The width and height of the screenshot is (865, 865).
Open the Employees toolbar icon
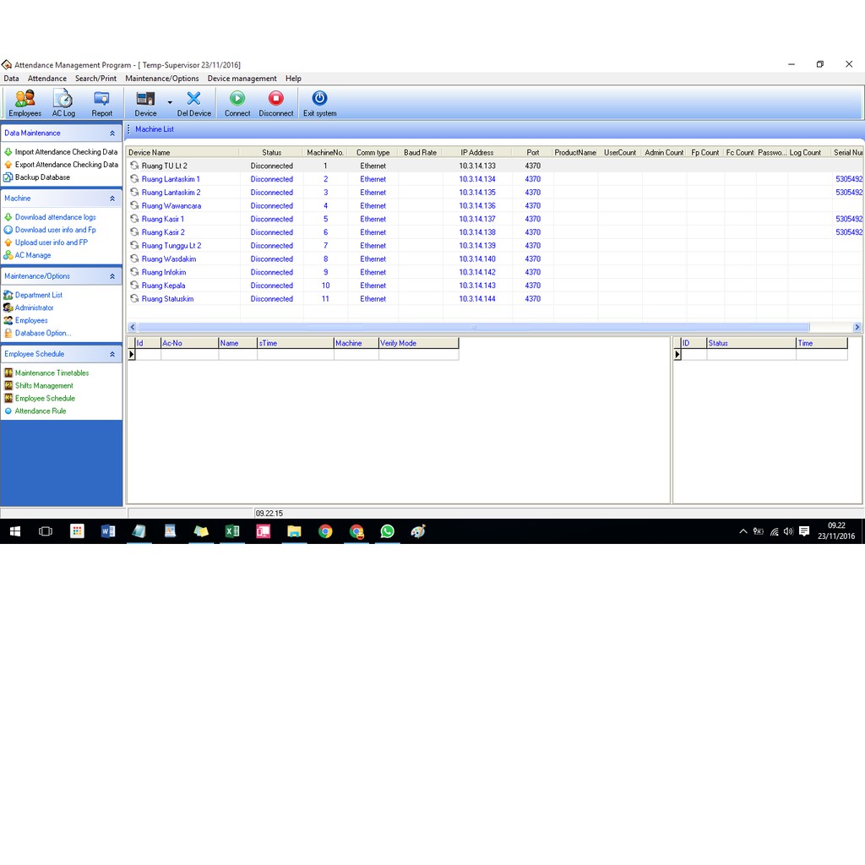click(24, 99)
